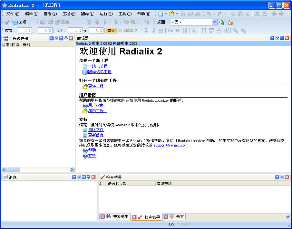
Task: Close the 消息 panel
Action: pos(93,177)
